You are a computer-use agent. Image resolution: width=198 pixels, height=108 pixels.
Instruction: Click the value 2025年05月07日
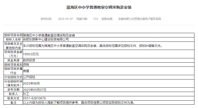(35, 90)
